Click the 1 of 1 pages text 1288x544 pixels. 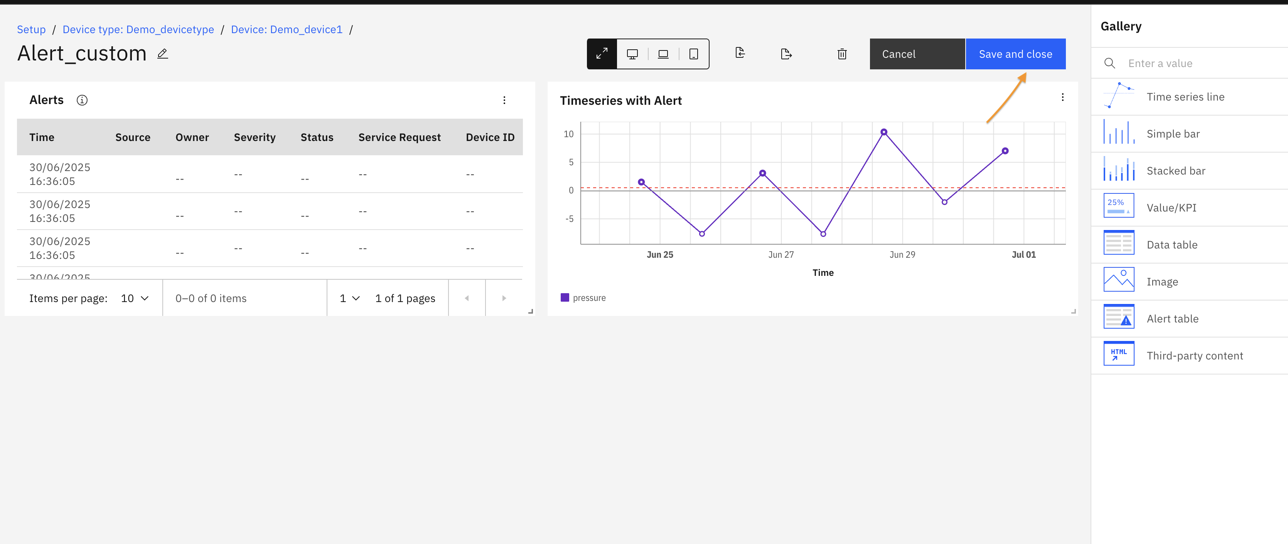click(405, 299)
